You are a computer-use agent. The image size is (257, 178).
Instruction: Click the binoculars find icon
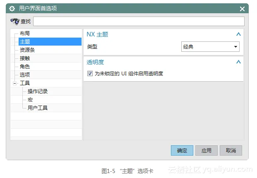(x=15, y=21)
